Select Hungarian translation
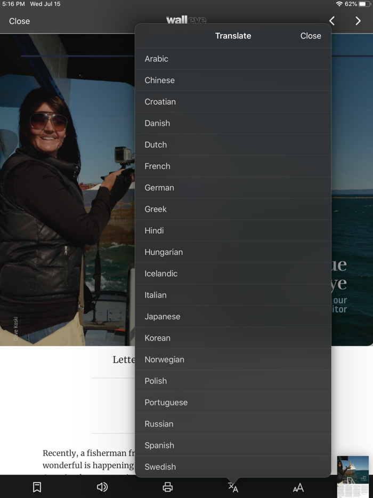This screenshot has width=373, height=498. (233, 252)
